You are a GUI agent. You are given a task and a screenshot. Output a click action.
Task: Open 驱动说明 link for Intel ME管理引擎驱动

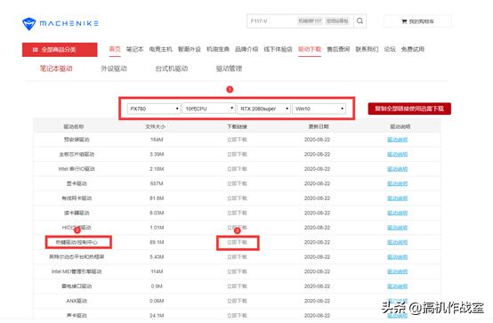click(x=398, y=271)
